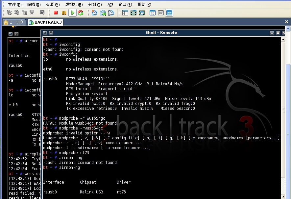Click the "Interface" text in the background terminal
The height and width of the screenshot is (199, 291).
click(19, 56)
